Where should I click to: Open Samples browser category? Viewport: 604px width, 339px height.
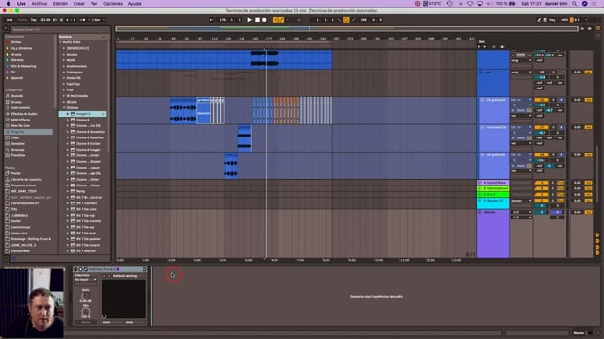click(18, 144)
